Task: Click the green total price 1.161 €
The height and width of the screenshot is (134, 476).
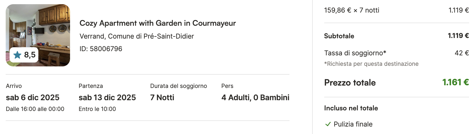Action: [x=455, y=82]
